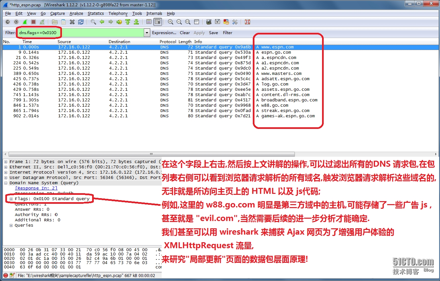This screenshot has width=440, height=281.
Task: Select the Answer RRs: 0 field
Action: 32,209
